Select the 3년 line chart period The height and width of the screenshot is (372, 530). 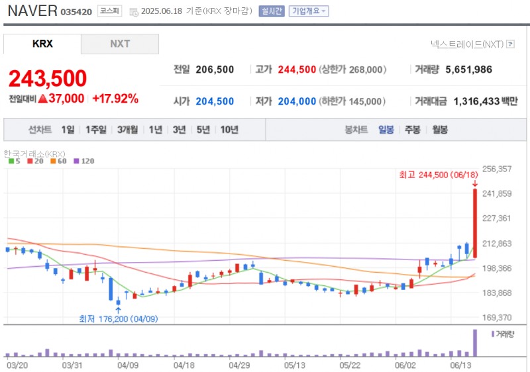click(x=179, y=130)
